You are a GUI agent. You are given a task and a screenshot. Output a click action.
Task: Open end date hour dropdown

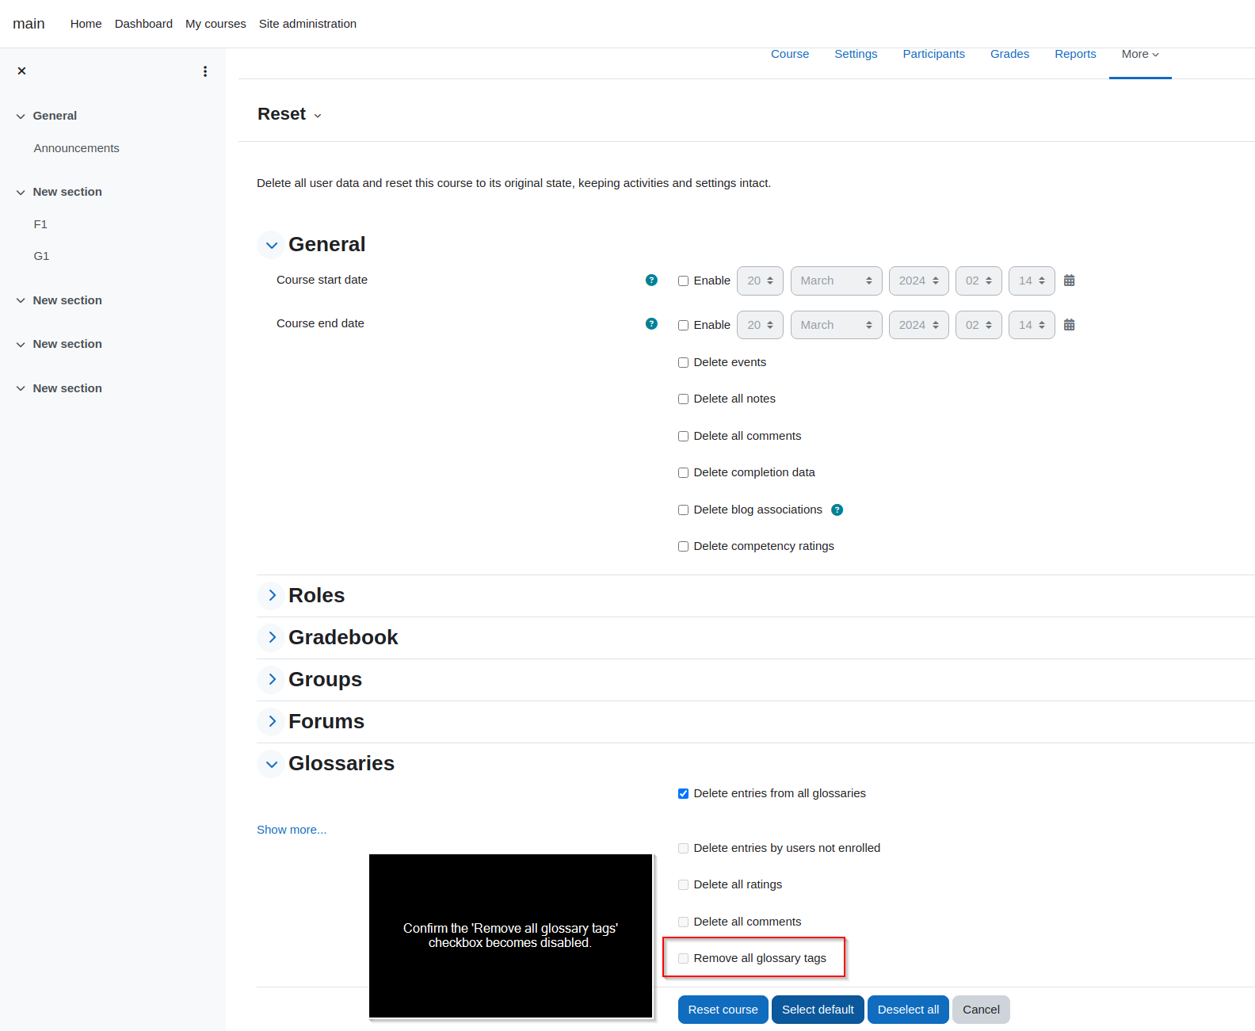click(978, 325)
